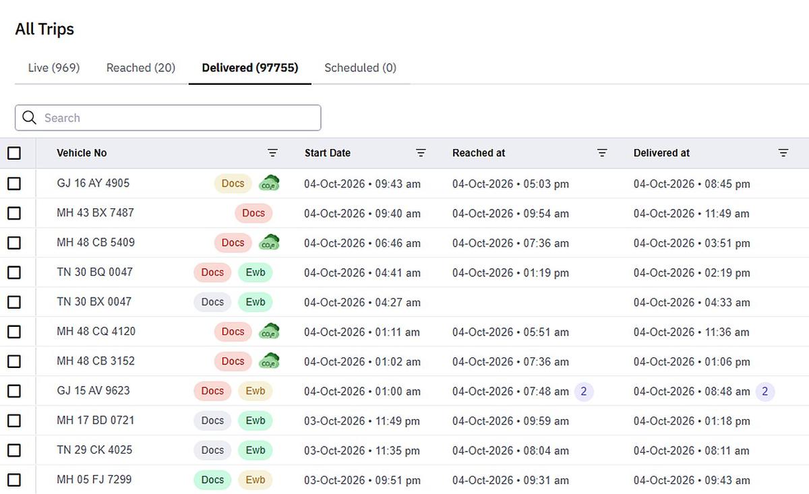Select the checkbox for MH 17 BD 0721
809x494 pixels.
pos(14,421)
